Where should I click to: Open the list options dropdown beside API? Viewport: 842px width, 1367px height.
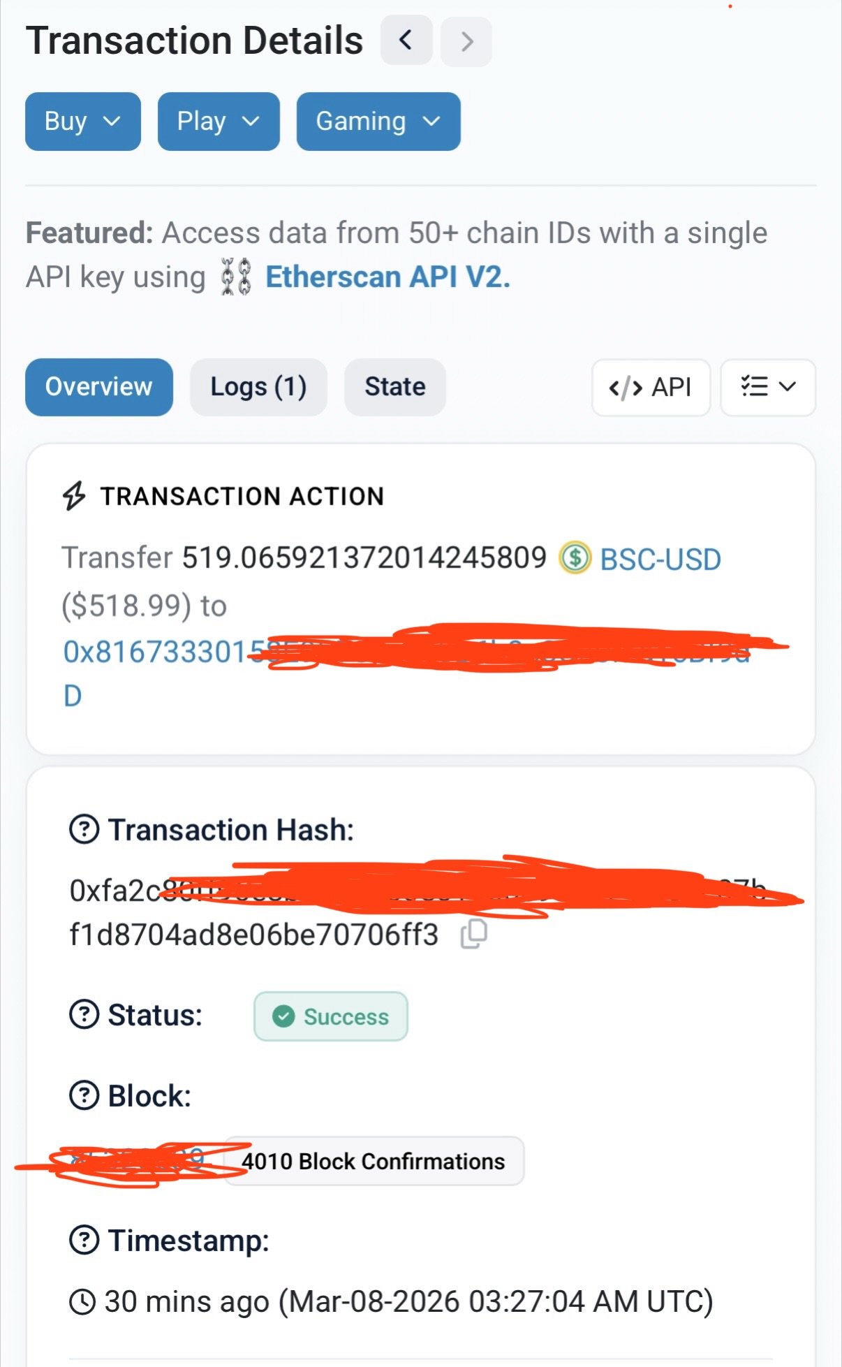tap(768, 387)
